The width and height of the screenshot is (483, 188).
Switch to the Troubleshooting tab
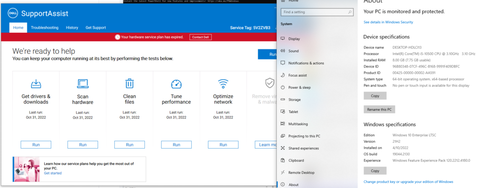coord(45,28)
